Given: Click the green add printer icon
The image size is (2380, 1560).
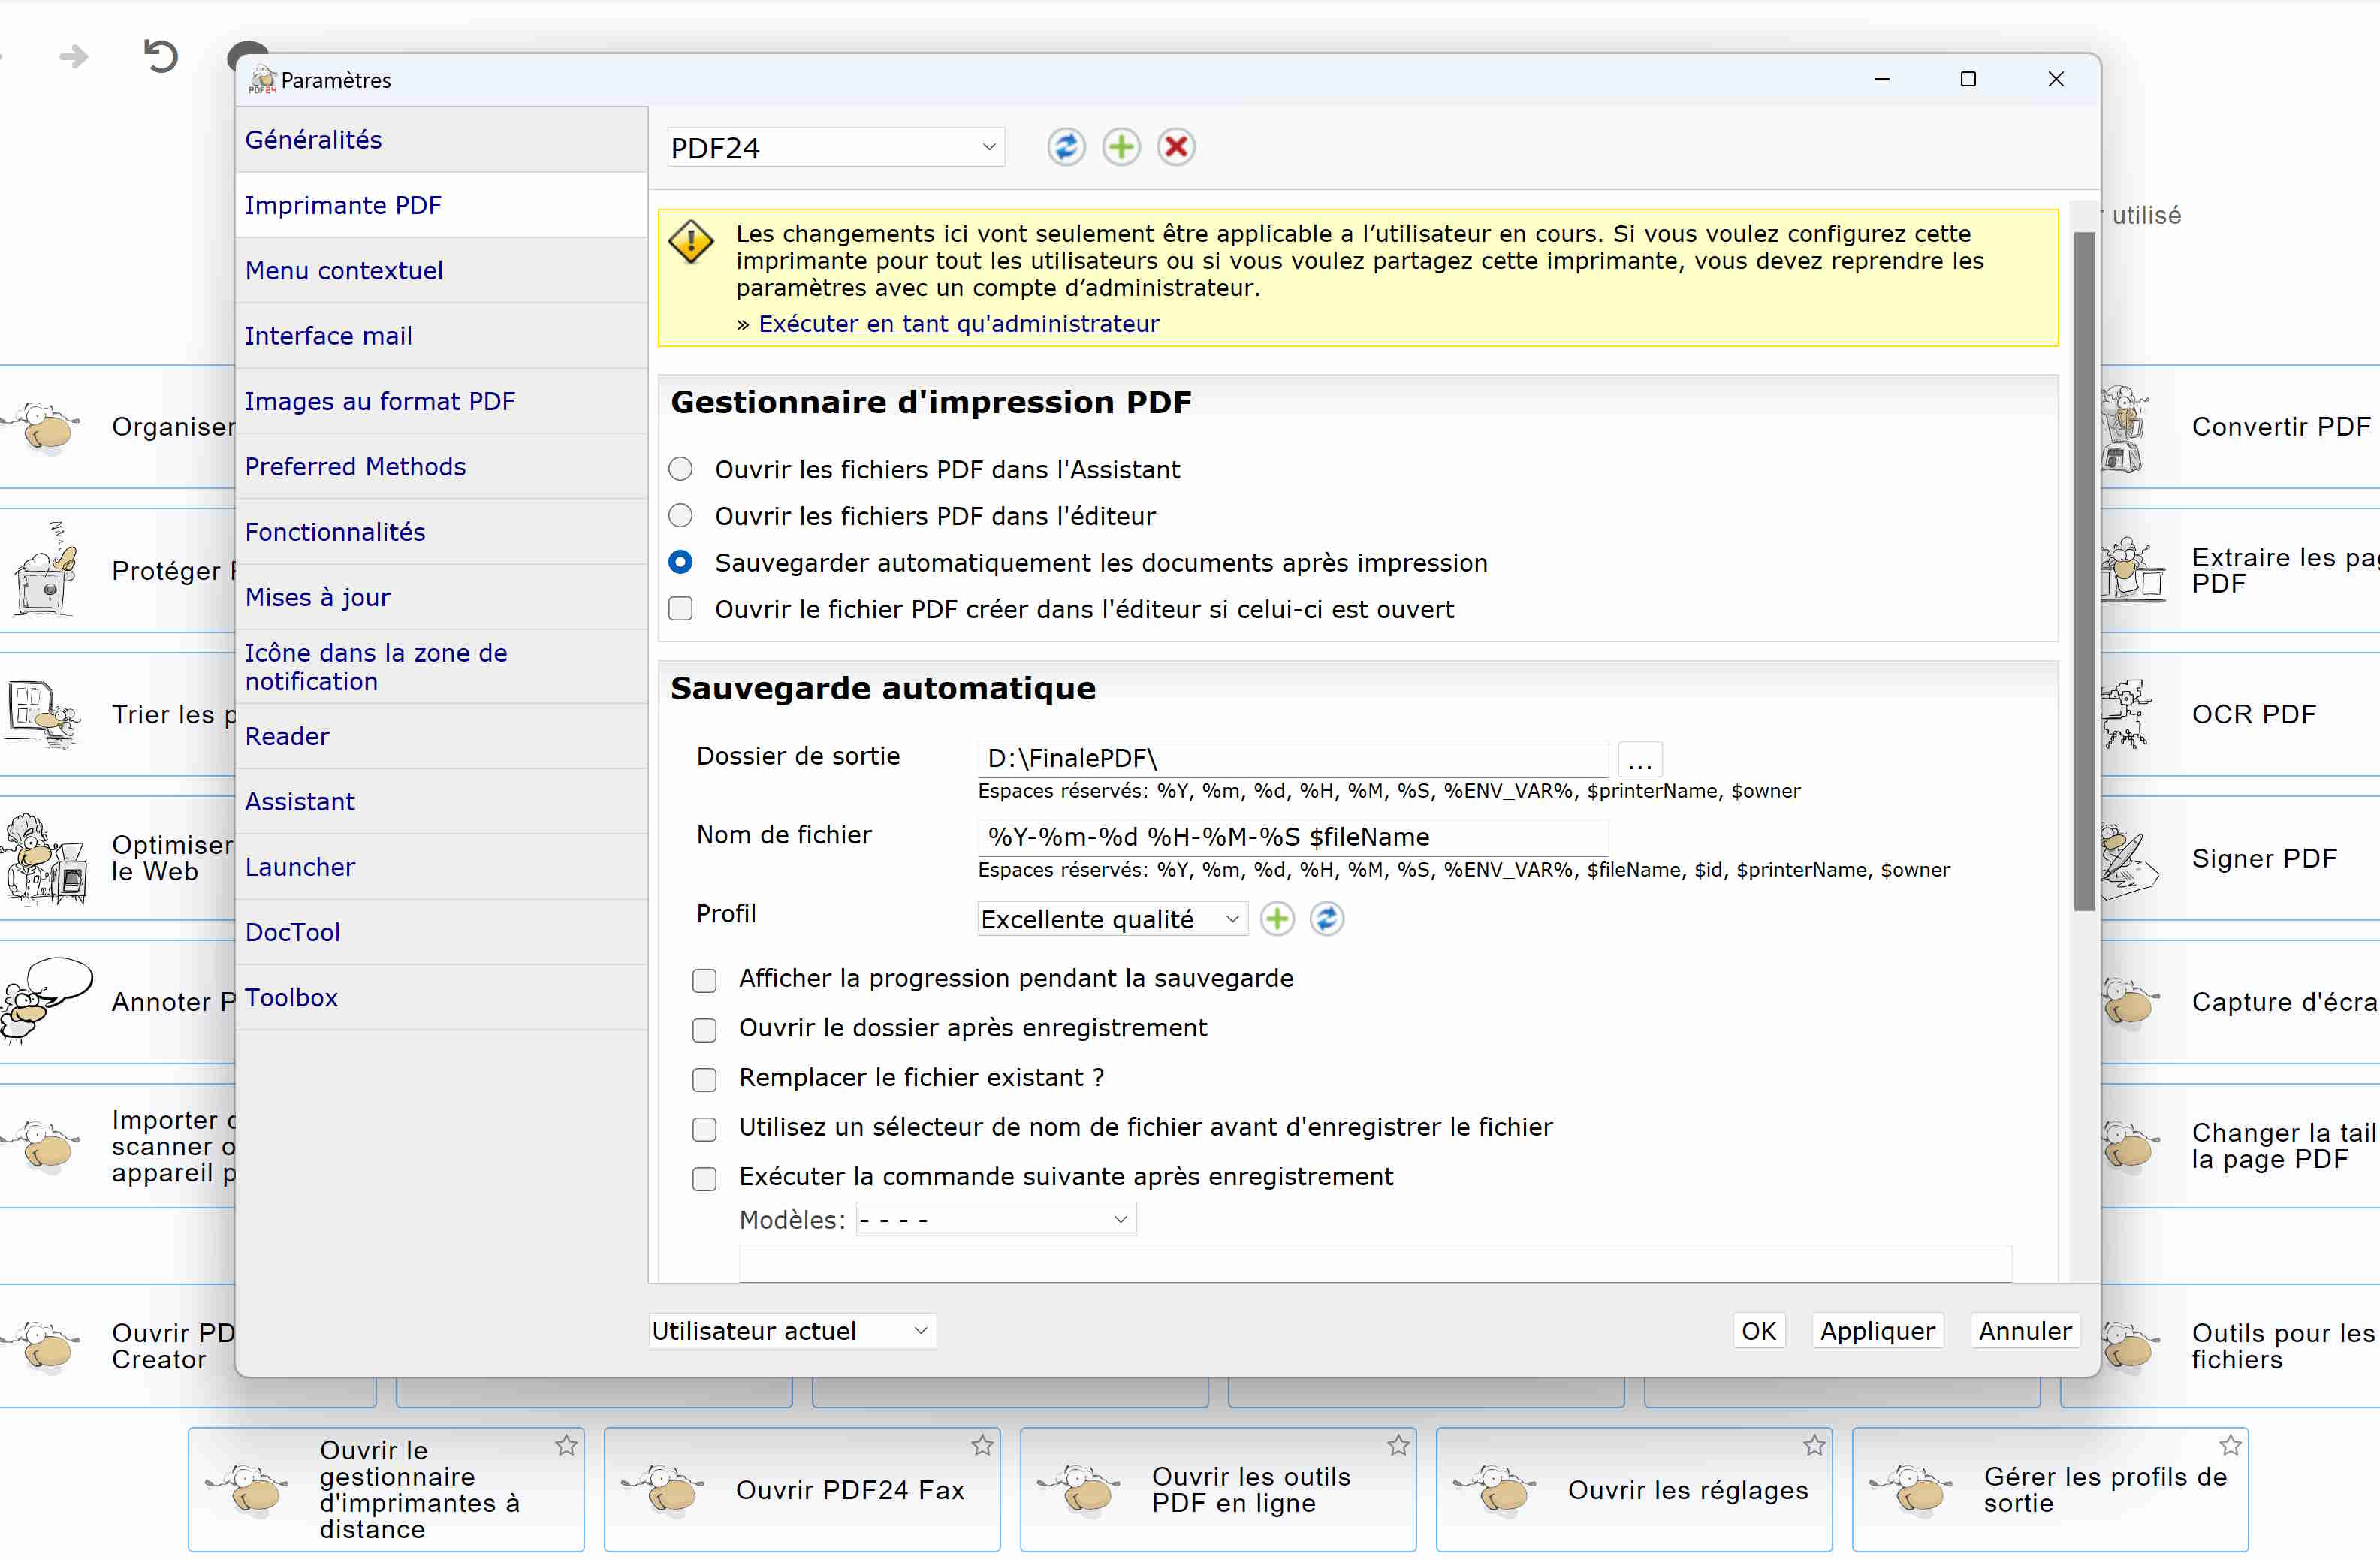Looking at the screenshot, I should 1121,147.
